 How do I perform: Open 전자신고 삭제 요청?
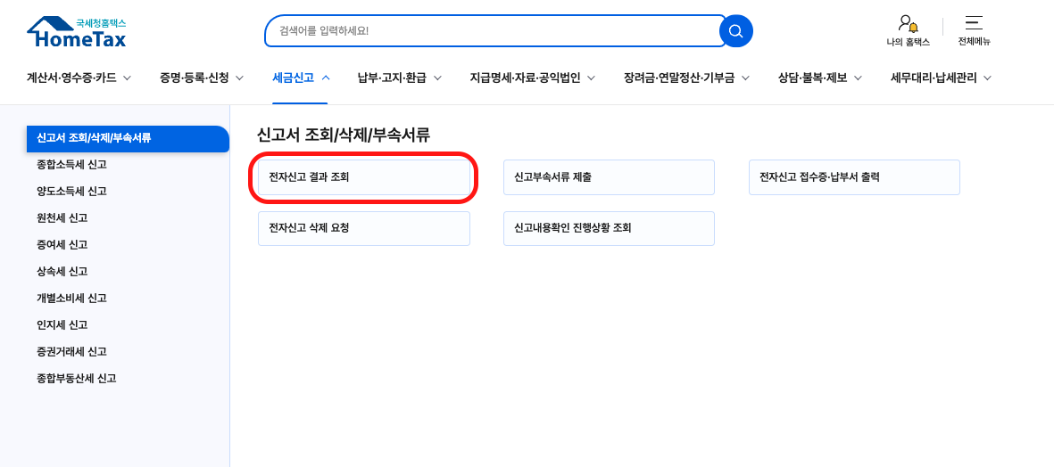pyautogui.click(x=363, y=228)
